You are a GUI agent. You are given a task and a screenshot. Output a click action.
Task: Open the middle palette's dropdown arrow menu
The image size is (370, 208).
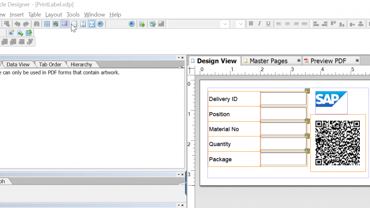pos(178,175)
